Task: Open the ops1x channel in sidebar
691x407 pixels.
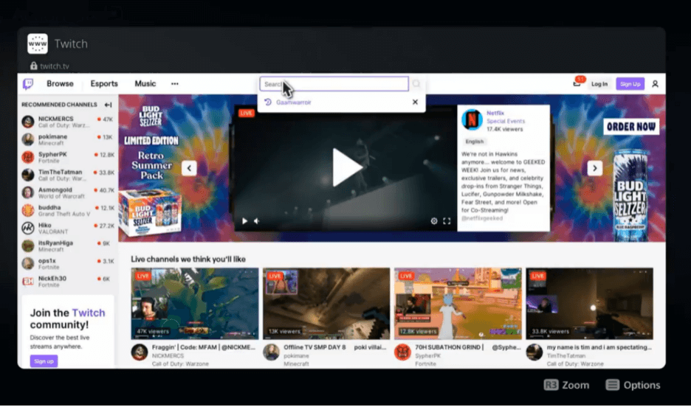Action: (x=68, y=263)
